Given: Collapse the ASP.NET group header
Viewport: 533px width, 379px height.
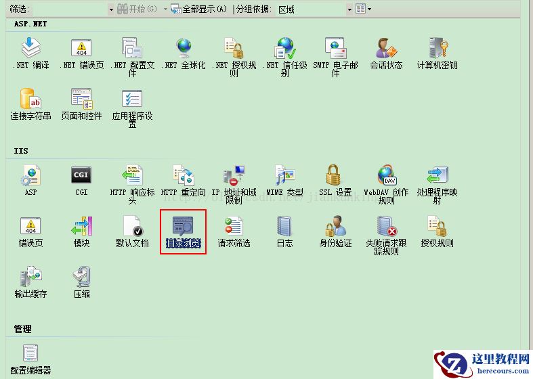Looking at the screenshot, I should [x=30, y=24].
